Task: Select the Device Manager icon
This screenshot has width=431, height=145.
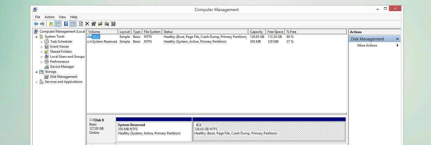Action: [47, 67]
